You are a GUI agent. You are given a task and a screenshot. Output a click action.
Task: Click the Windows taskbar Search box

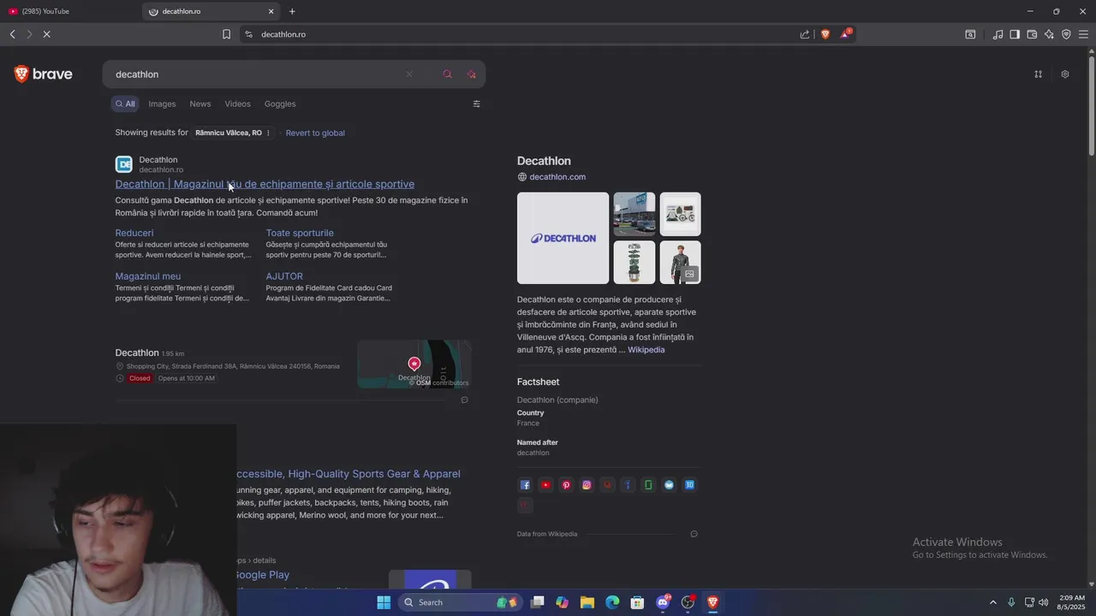(x=461, y=602)
